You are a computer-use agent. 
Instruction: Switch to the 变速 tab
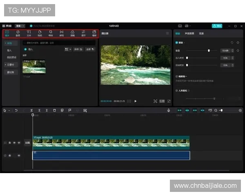click(201, 33)
